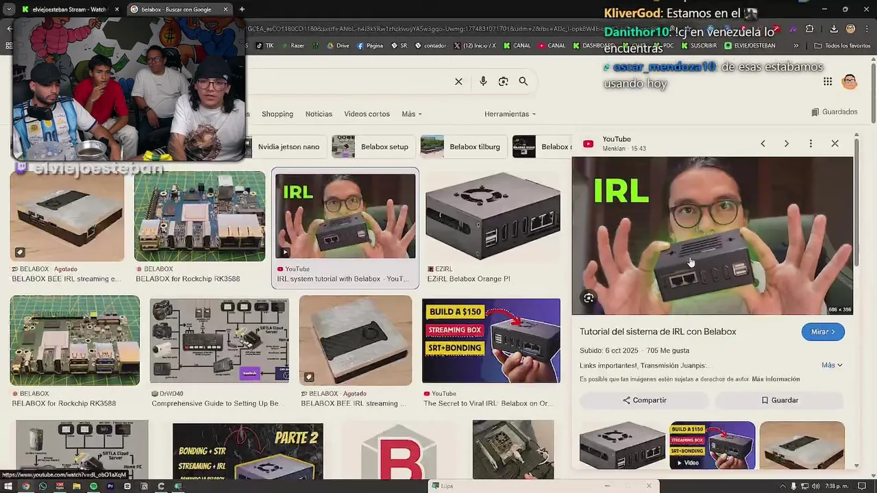This screenshot has height=493, width=877.
Task: Search inside image with Lens overlay icon
Action: click(x=589, y=298)
